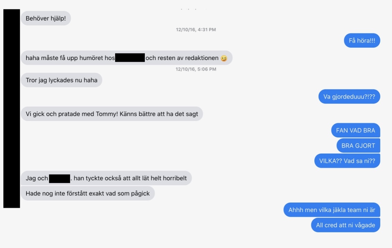
Task: Select the 'All cred att ni vågade' bubble
Action: [x=346, y=225]
